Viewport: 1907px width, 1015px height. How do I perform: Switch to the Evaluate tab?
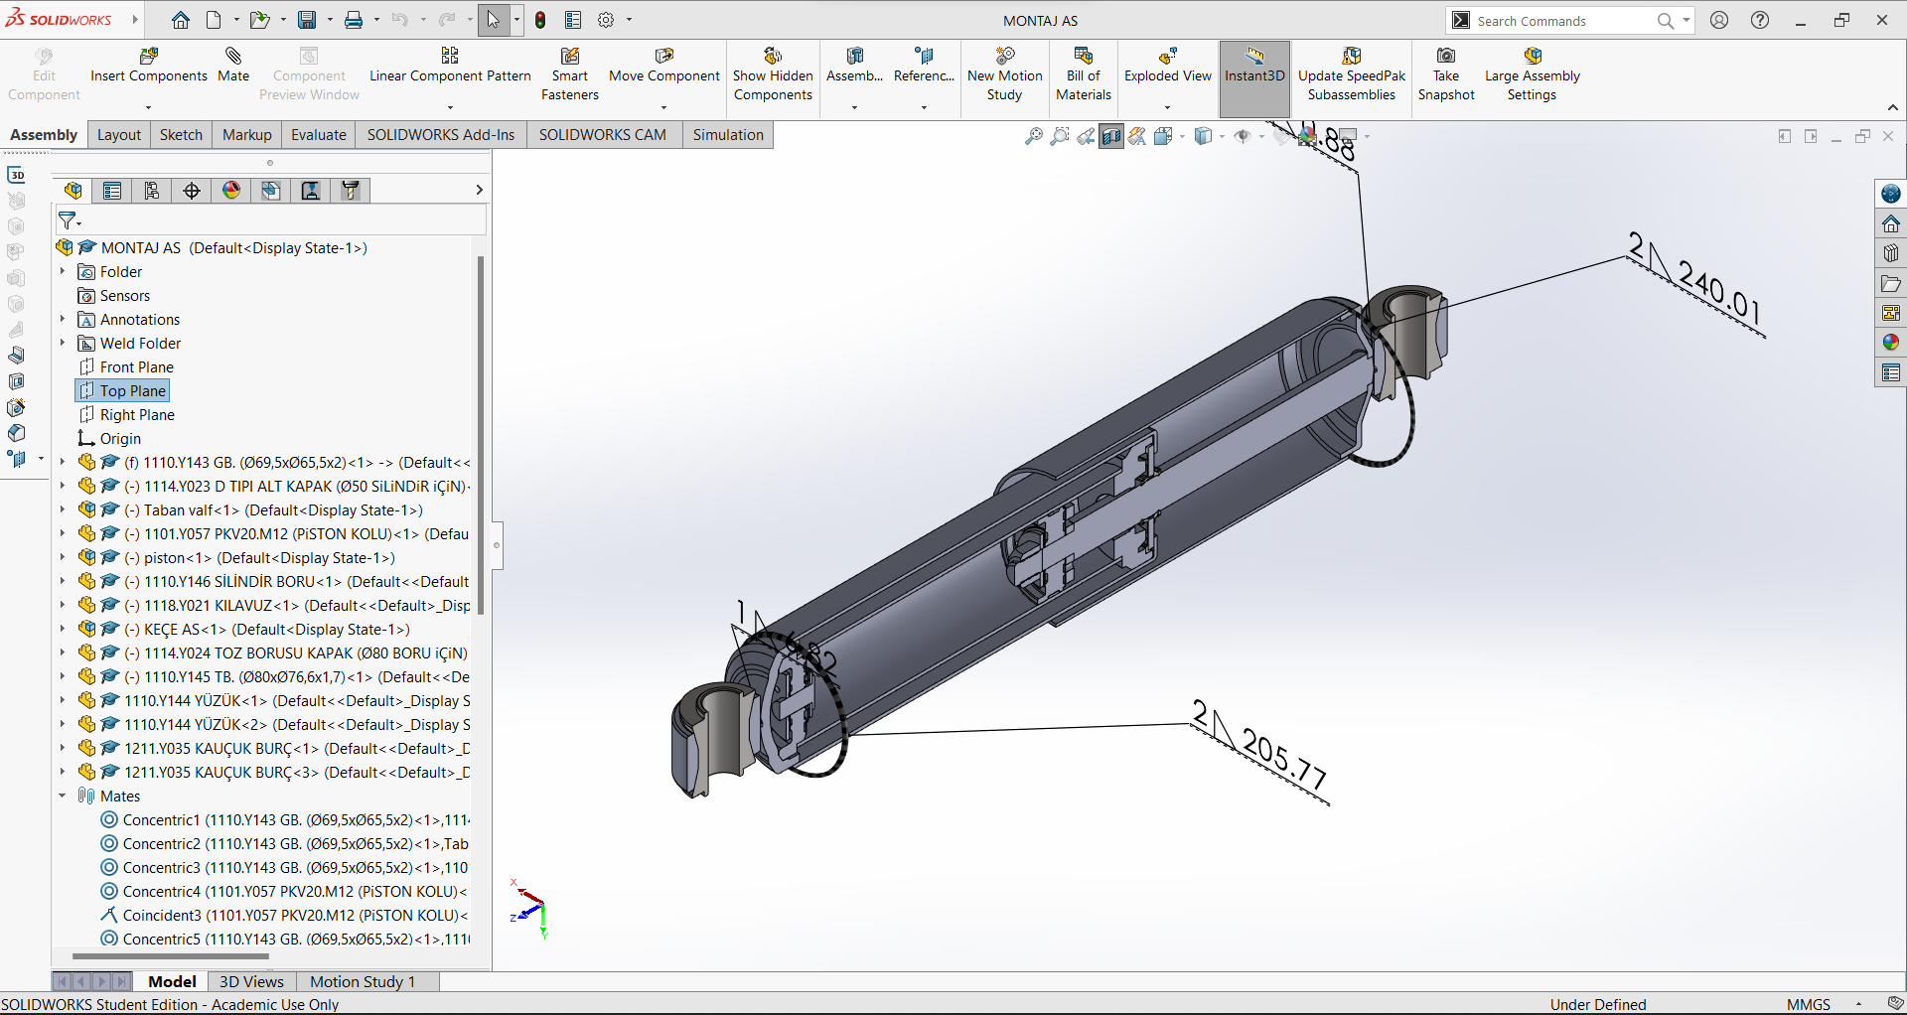click(318, 135)
